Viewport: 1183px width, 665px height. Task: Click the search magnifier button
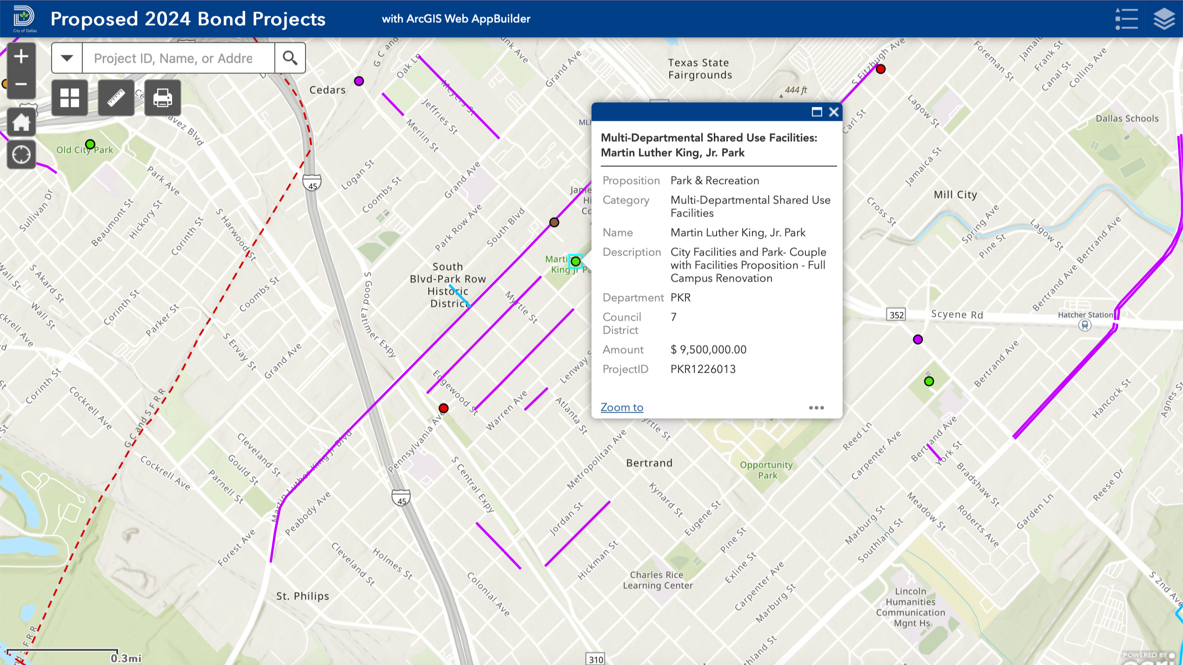[290, 58]
